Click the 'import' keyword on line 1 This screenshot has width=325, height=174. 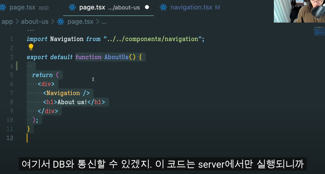click(x=37, y=39)
